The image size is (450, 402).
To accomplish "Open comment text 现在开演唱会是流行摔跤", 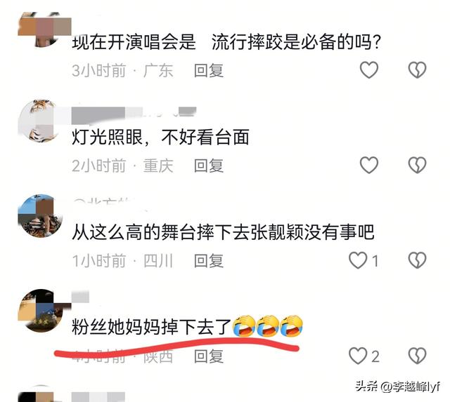I will click(x=226, y=42).
